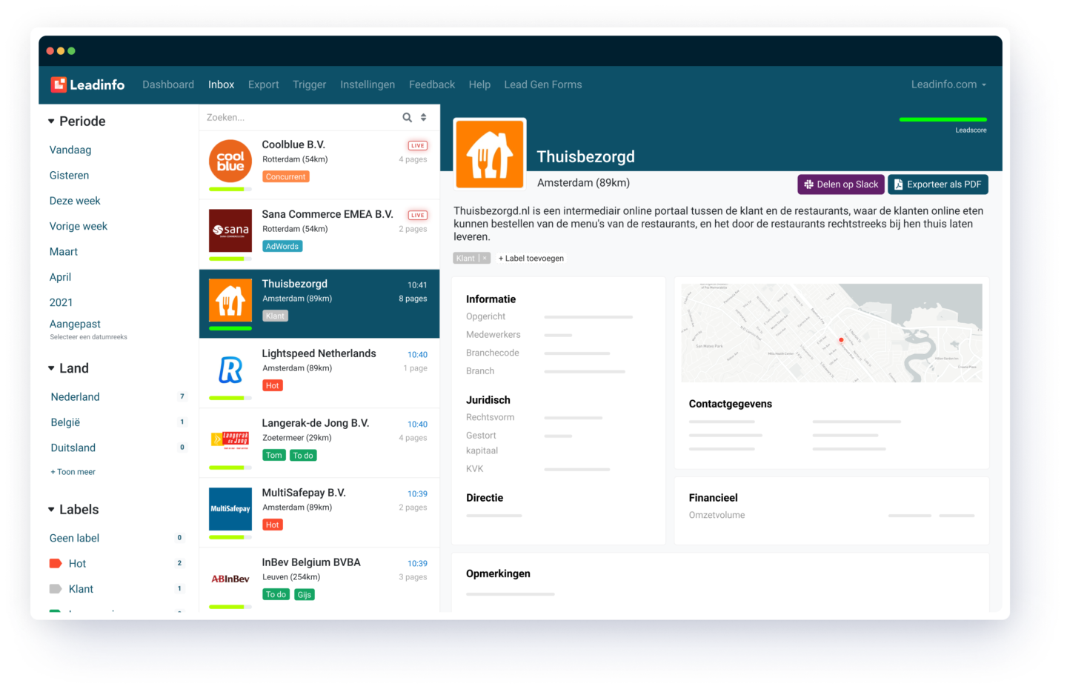Collapse the Land section

click(x=51, y=367)
